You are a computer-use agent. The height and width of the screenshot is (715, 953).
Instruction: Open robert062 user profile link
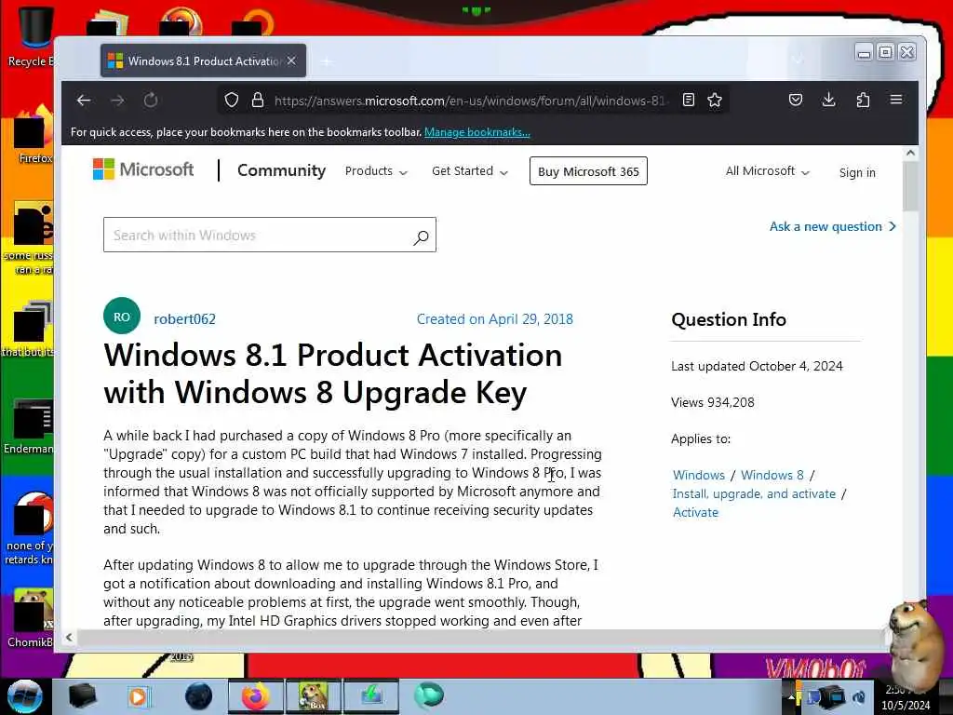coord(185,319)
